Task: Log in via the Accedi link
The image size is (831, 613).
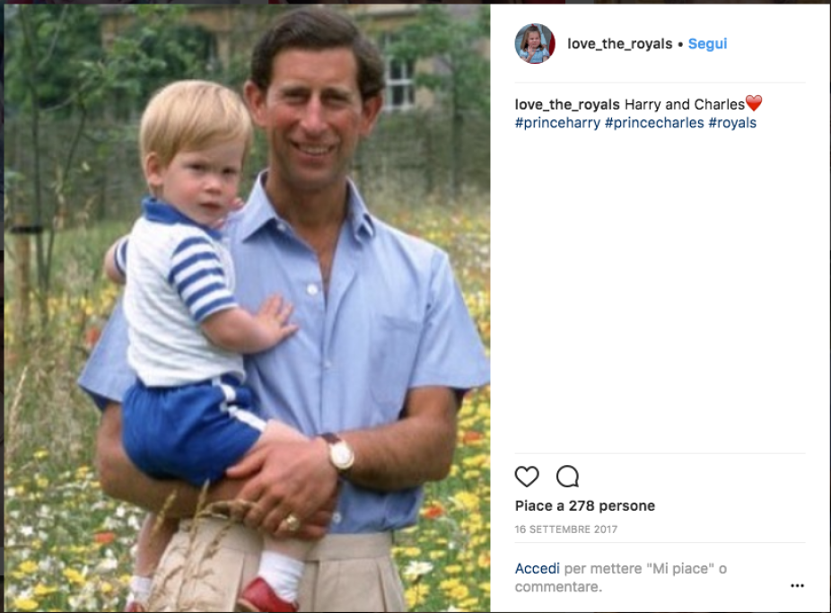Action: point(537,568)
